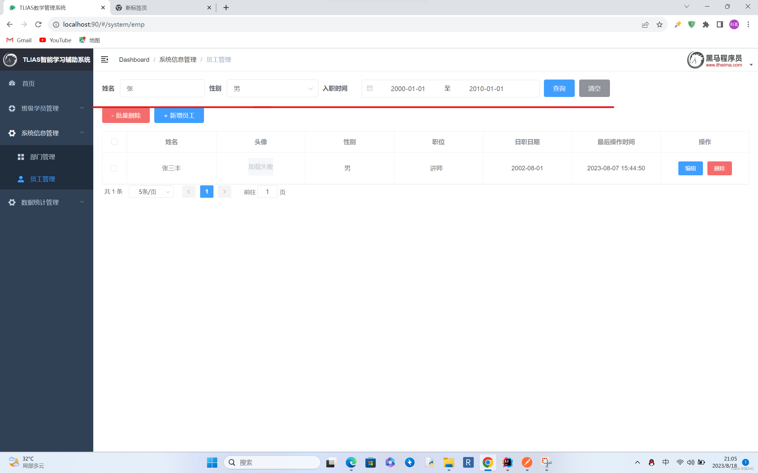Click the 姓名 name input field
Screen dimensions: 758x473
pyautogui.click(x=162, y=88)
